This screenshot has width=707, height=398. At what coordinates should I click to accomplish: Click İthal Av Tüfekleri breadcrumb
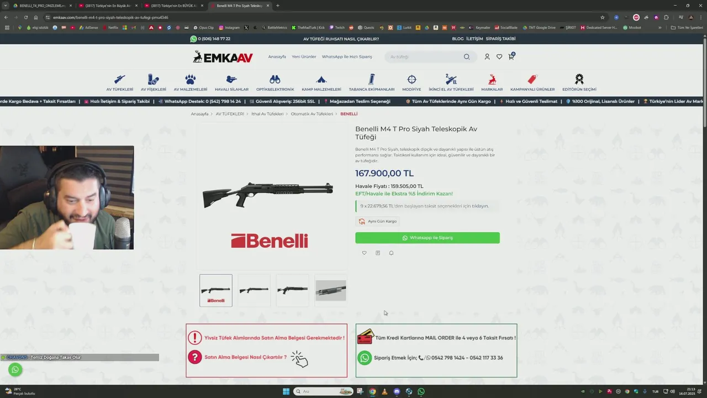coord(267,114)
